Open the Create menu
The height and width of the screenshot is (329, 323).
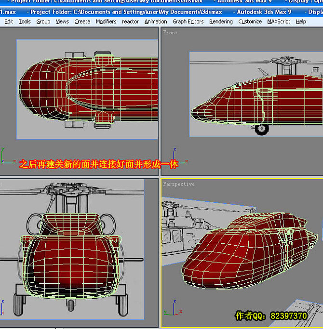coord(82,22)
